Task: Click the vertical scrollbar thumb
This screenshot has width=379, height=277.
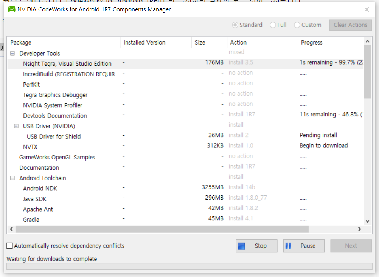Action: [367, 72]
